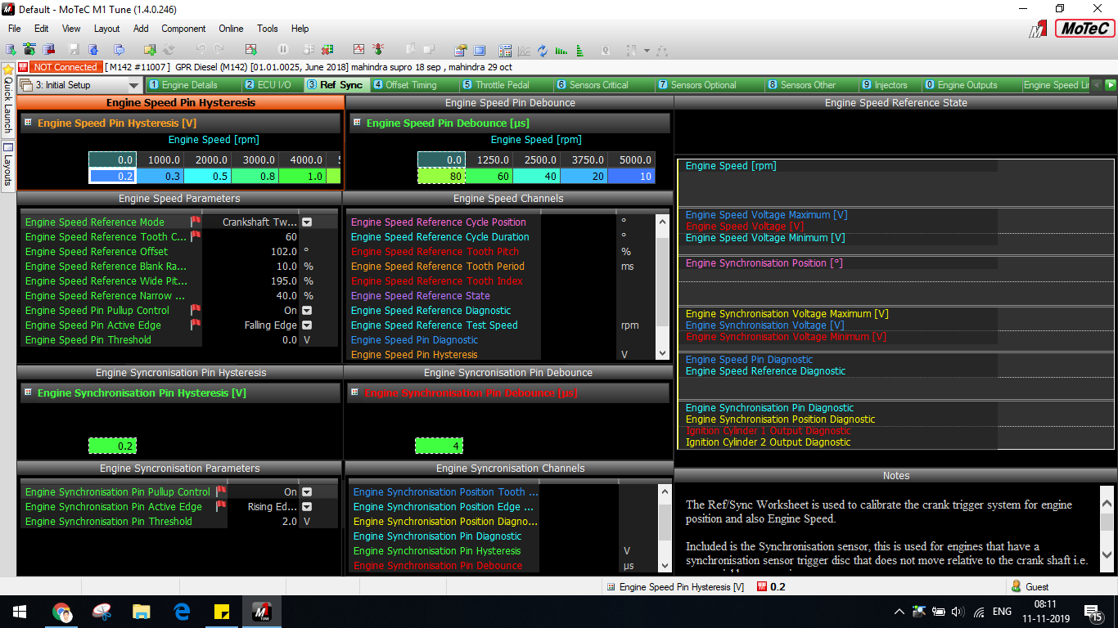Click the table icon with red X
Screen dimensions: 1118x628
point(327,50)
